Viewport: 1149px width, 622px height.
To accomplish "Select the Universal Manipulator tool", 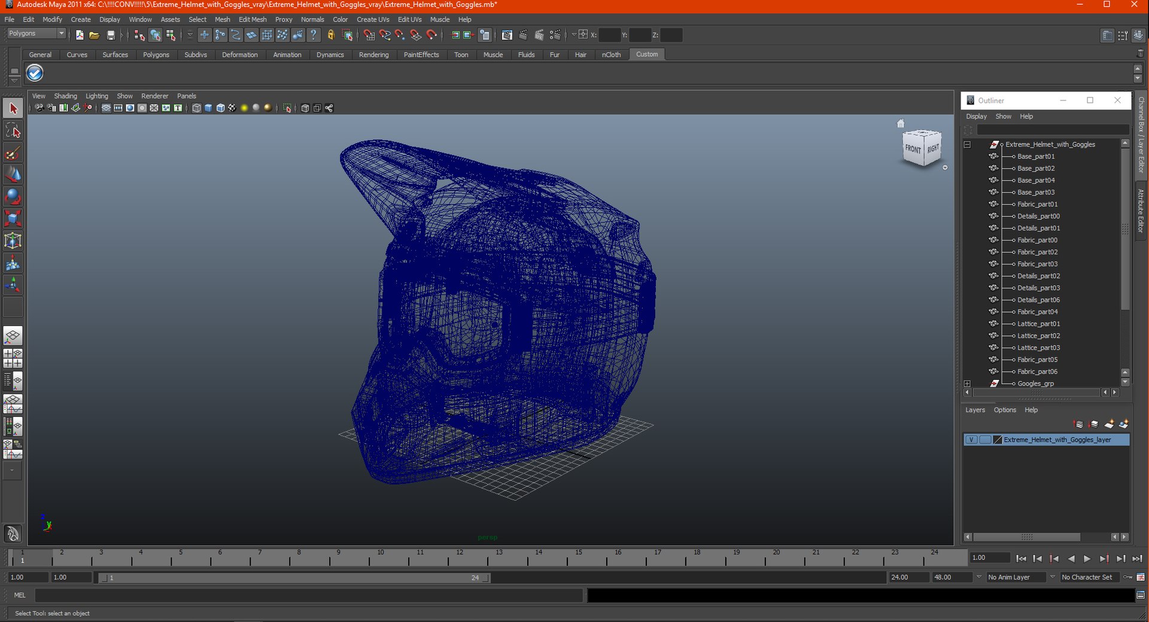I will pos(13,240).
